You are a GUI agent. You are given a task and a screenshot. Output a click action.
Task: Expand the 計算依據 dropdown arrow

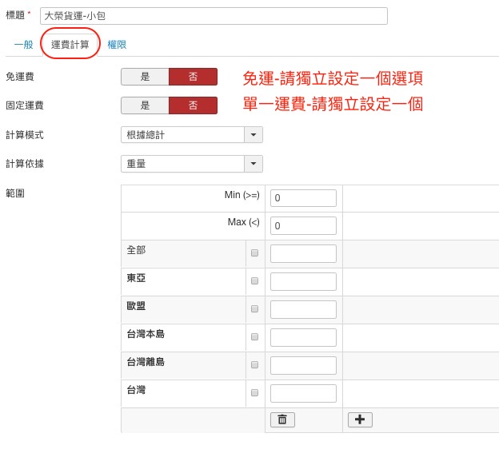click(253, 164)
